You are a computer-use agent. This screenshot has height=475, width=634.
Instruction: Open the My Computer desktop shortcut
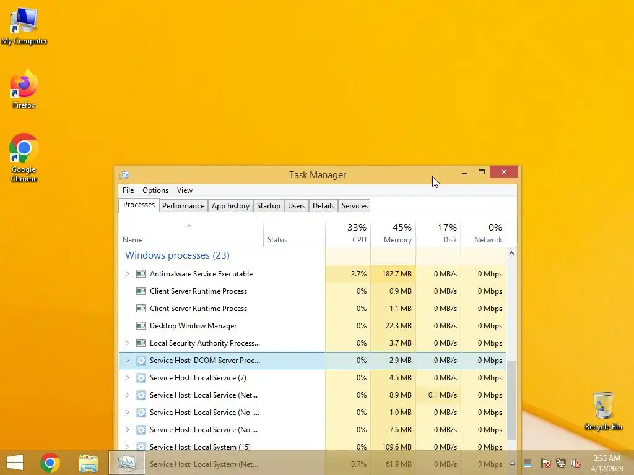point(24,26)
